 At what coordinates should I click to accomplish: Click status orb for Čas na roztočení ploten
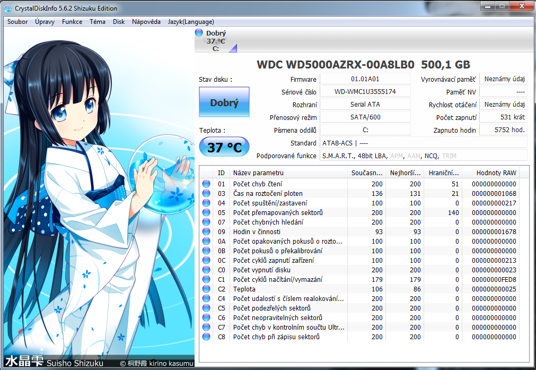click(206, 193)
